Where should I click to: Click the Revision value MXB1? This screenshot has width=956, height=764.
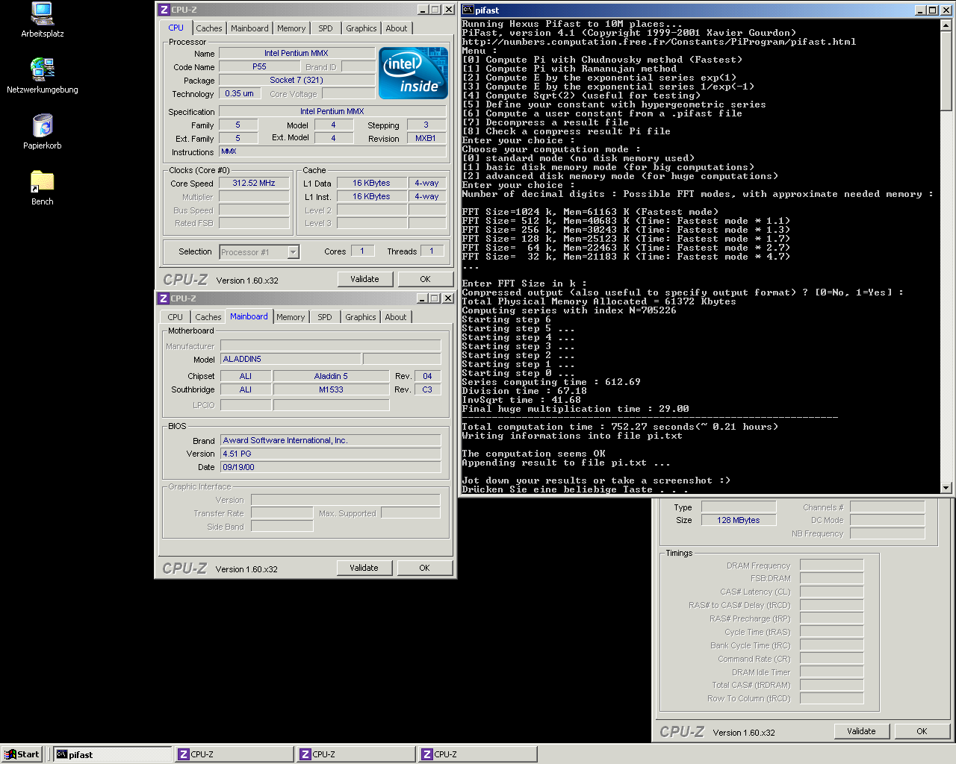click(426, 138)
